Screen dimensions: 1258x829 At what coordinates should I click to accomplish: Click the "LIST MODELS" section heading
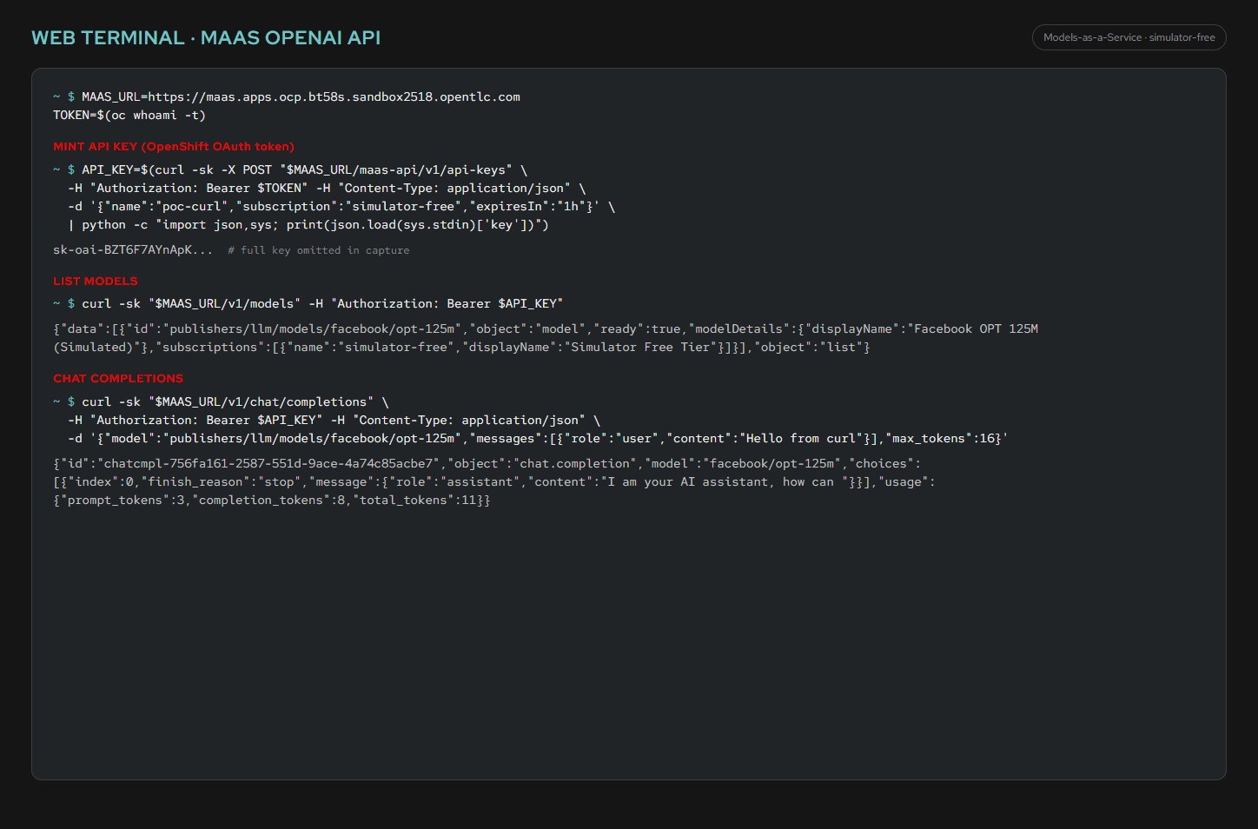click(96, 281)
